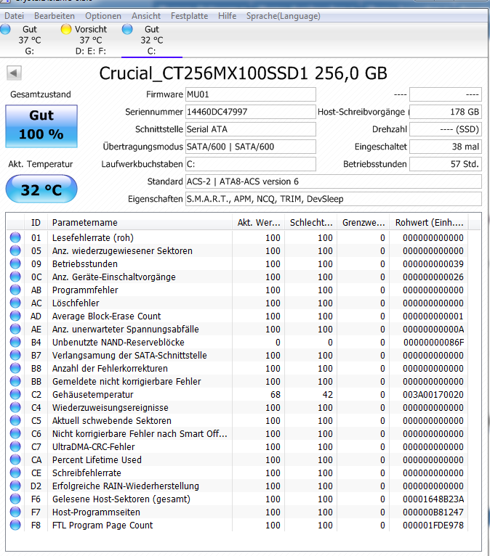This screenshot has width=490, height=556.
Task: Open the Festplatte menu
Action: 189,16
